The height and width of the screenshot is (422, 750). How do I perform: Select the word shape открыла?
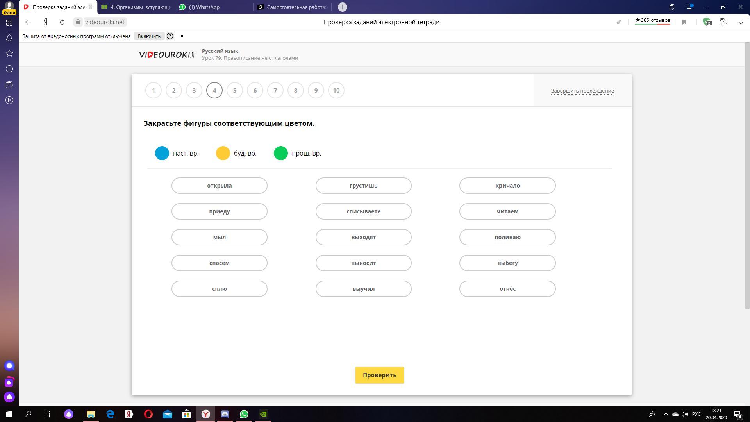(x=220, y=186)
